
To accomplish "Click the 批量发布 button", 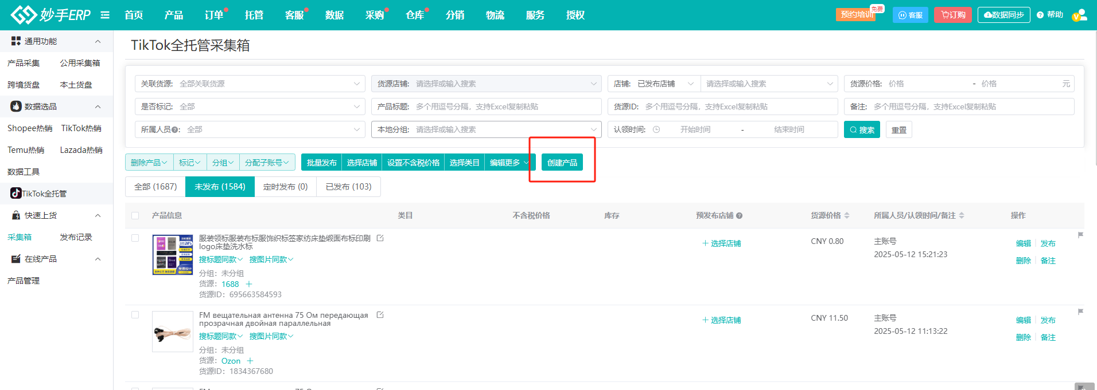I will click(x=322, y=163).
